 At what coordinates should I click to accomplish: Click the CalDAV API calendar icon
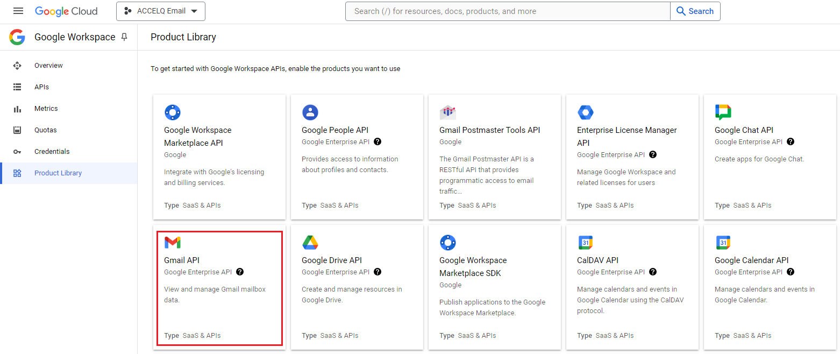(586, 243)
